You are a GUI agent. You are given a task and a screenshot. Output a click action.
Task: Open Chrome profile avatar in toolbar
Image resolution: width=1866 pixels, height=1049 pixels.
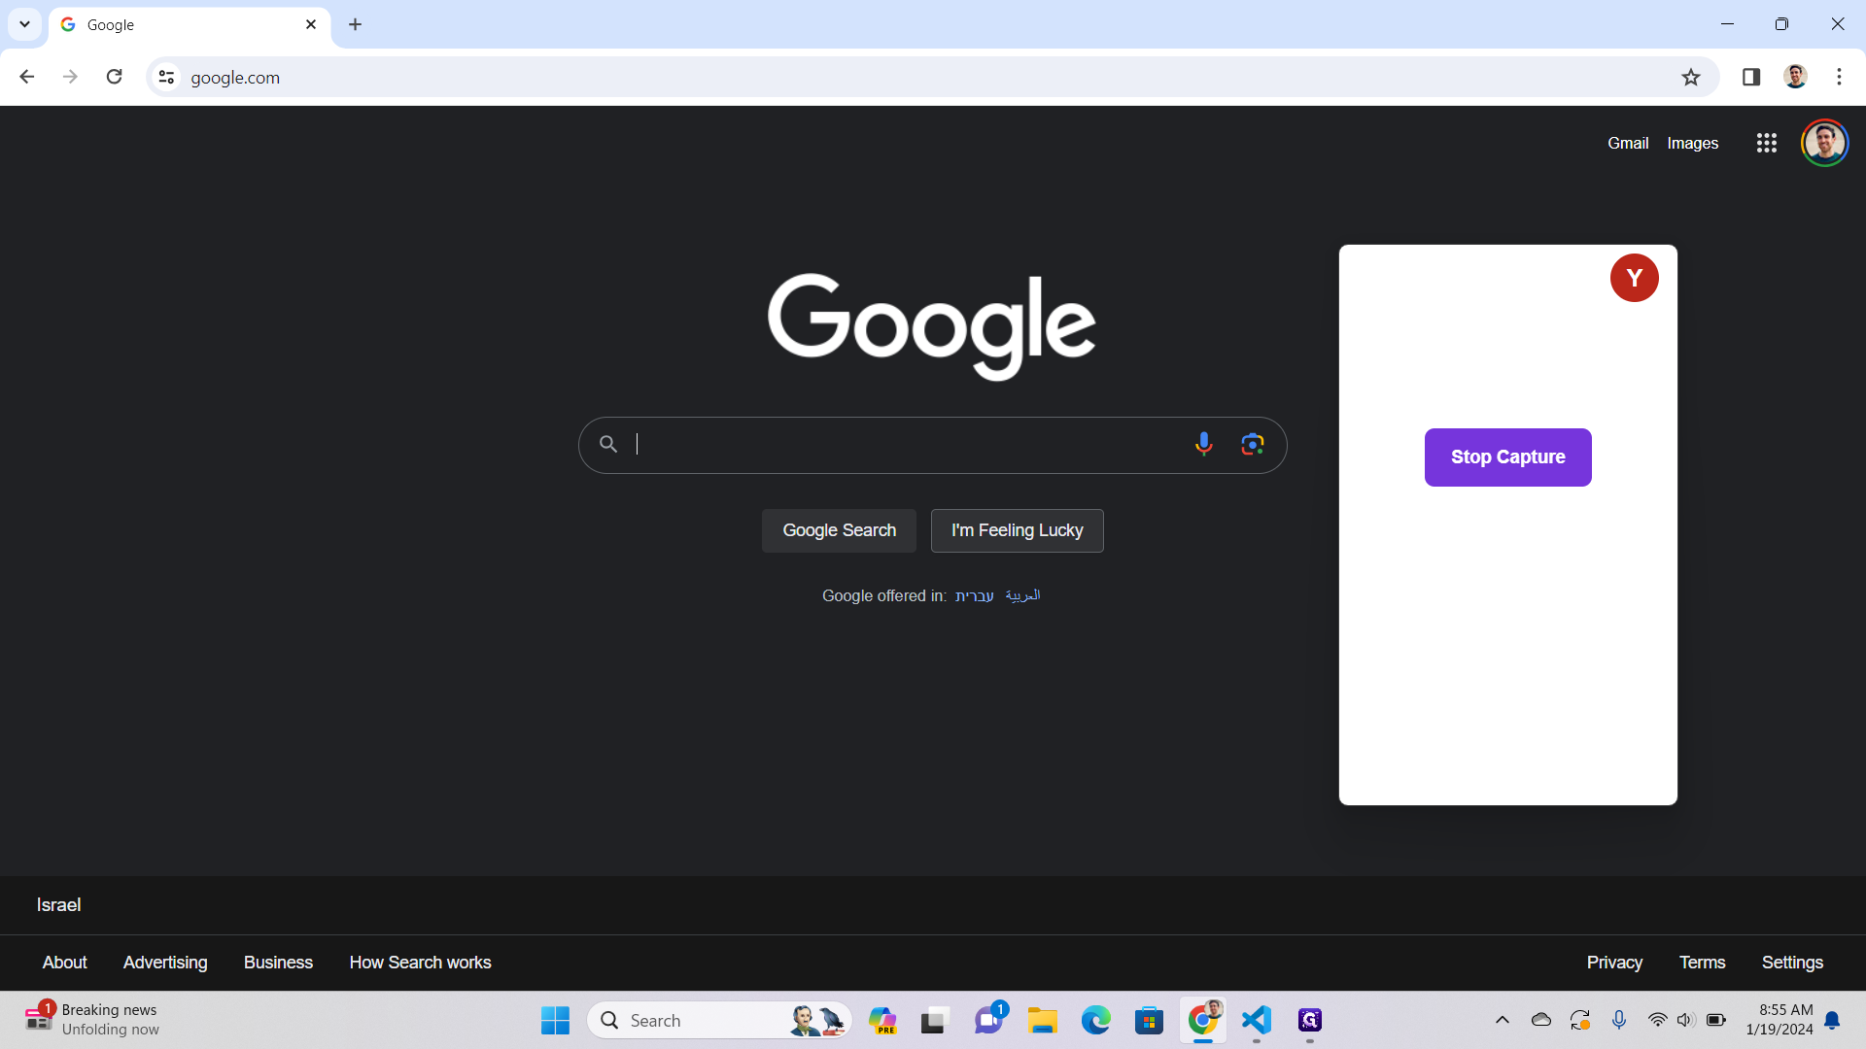coord(1795,77)
